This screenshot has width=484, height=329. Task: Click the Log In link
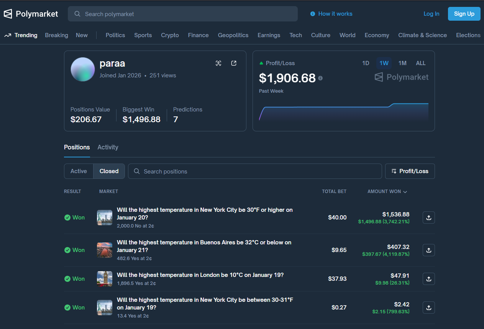(431, 14)
